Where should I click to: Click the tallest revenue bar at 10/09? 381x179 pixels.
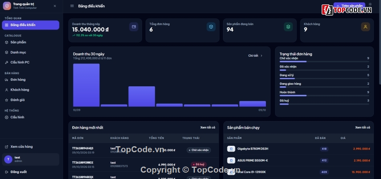[x=86, y=85]
